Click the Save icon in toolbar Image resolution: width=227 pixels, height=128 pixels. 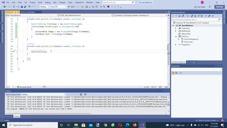click(x=22, y=7)
